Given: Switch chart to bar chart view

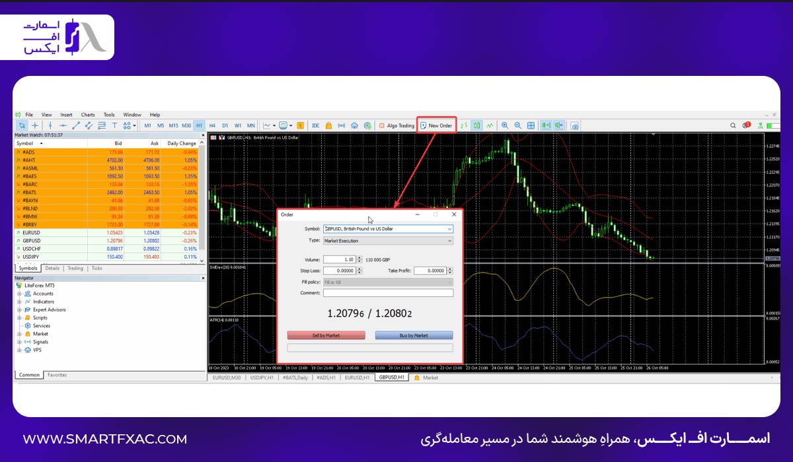Looking at the screenshot, I should coord(464,125).
